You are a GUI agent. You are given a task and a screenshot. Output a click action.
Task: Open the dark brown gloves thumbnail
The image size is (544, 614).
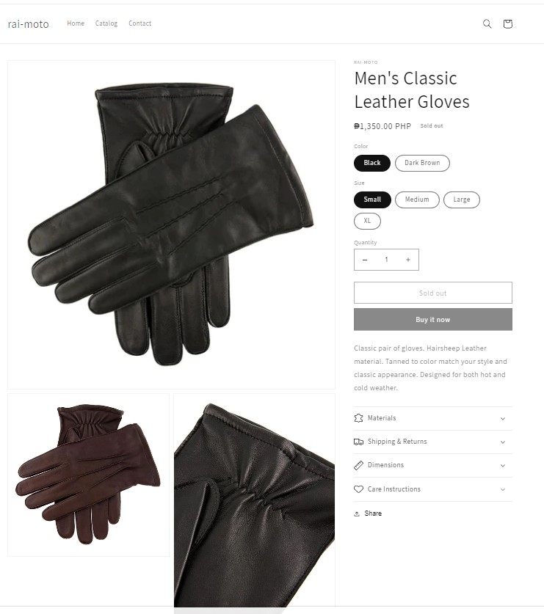click(89, 475)
